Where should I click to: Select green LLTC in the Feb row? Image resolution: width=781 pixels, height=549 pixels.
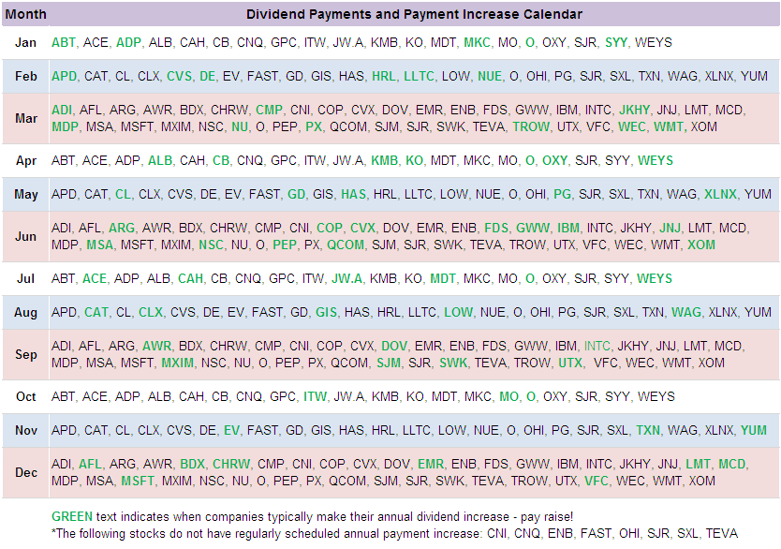pyautogui.click(x=419, y=76)
